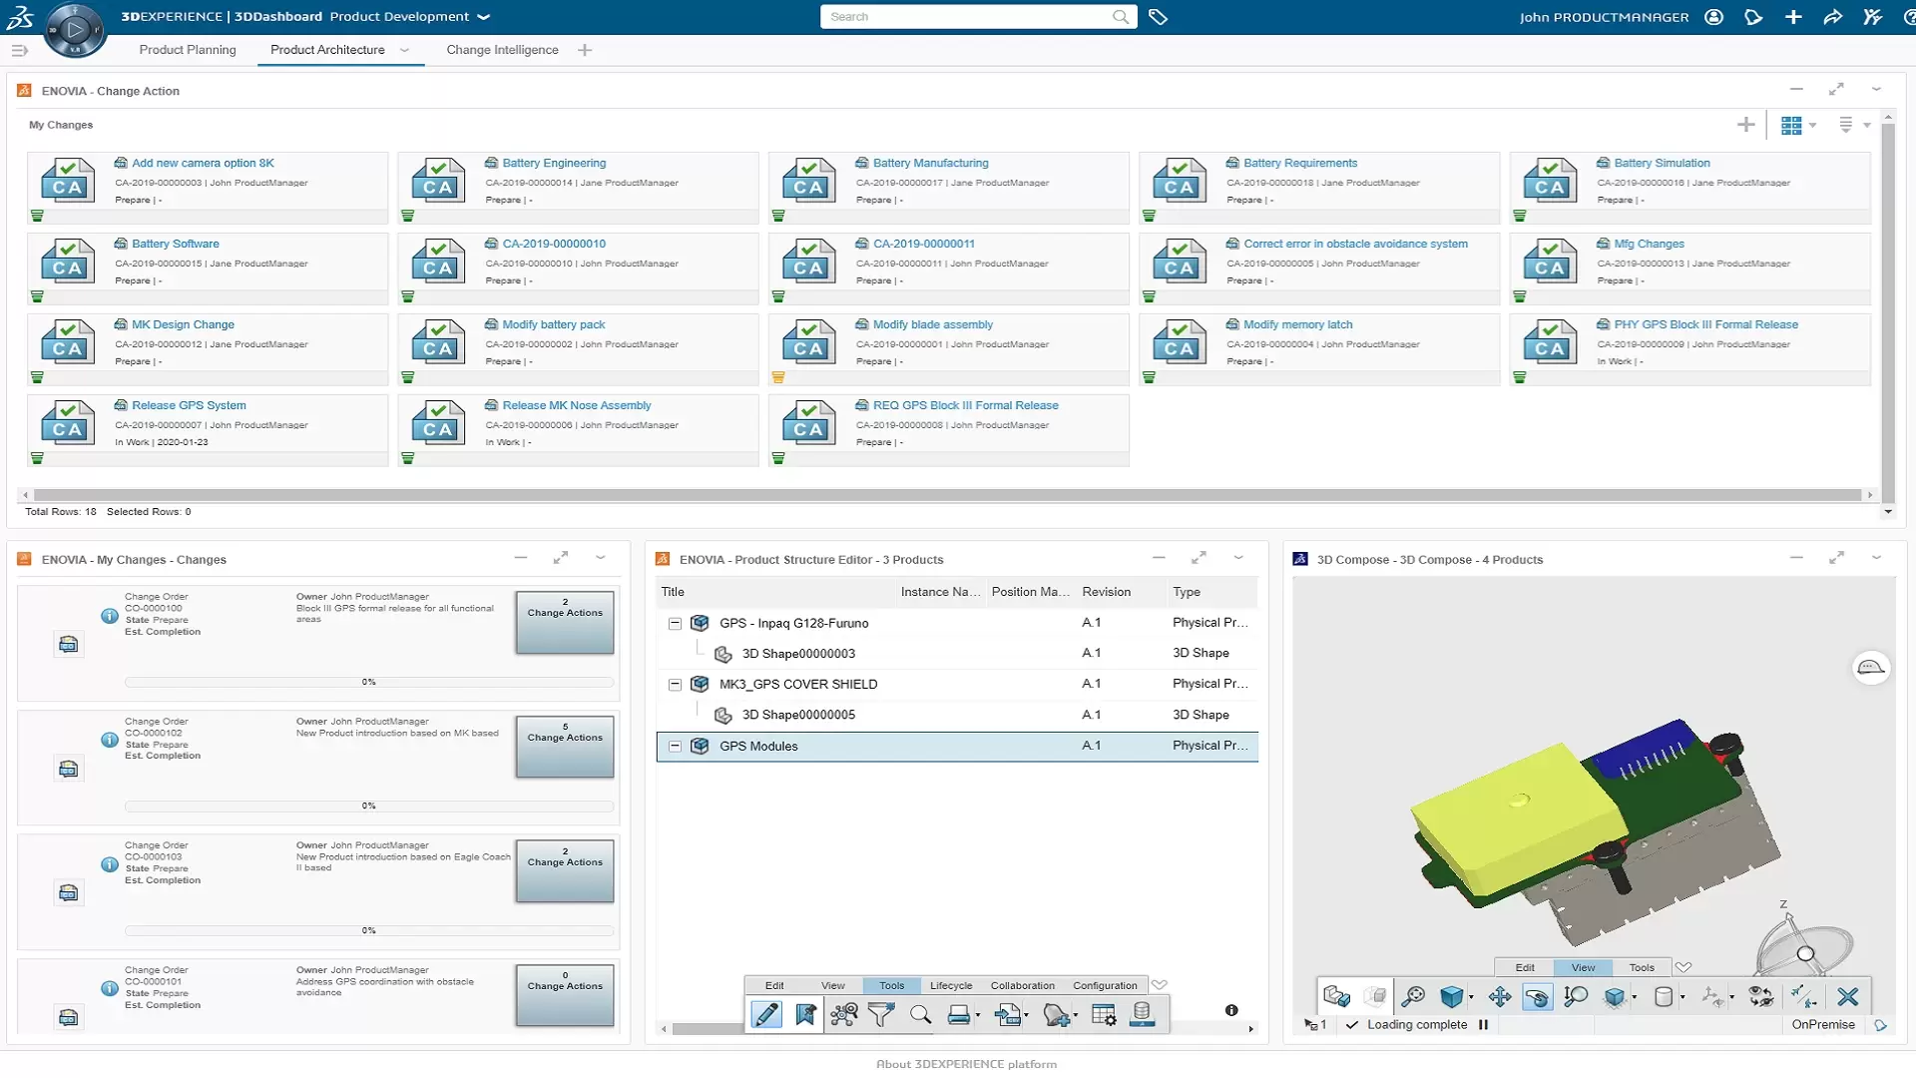
Task: Click the rotate view icon in 3D toolbar
Action: pos(1538,996)
